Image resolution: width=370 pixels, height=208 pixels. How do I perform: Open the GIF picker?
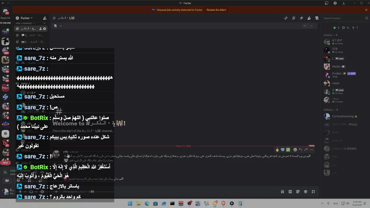[290, 192]
